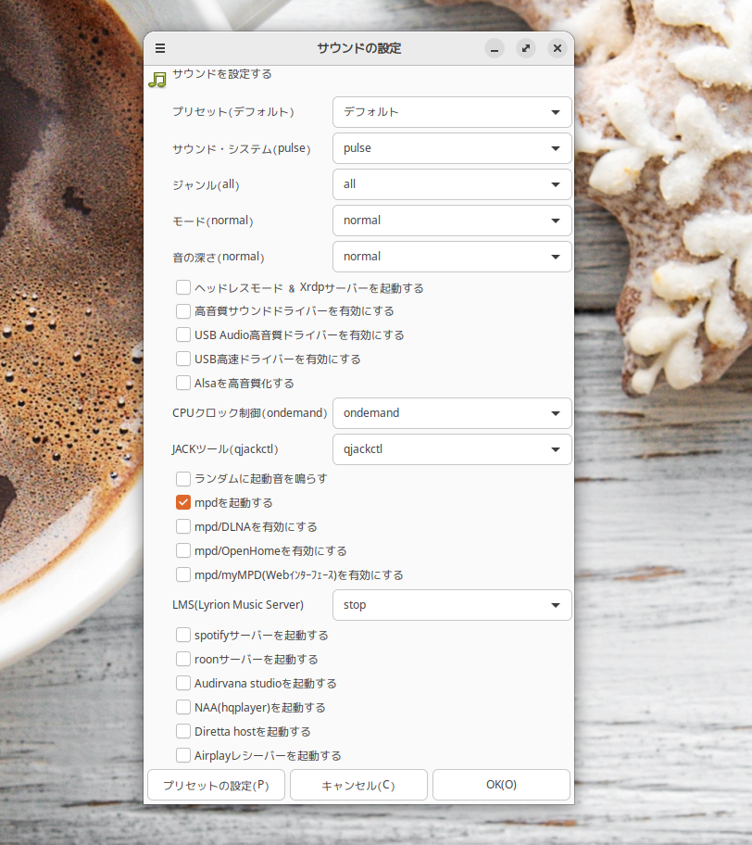Click the サウンドの設定 window title
The width and height of the screenshot is (752, 845).
point(358,48)
